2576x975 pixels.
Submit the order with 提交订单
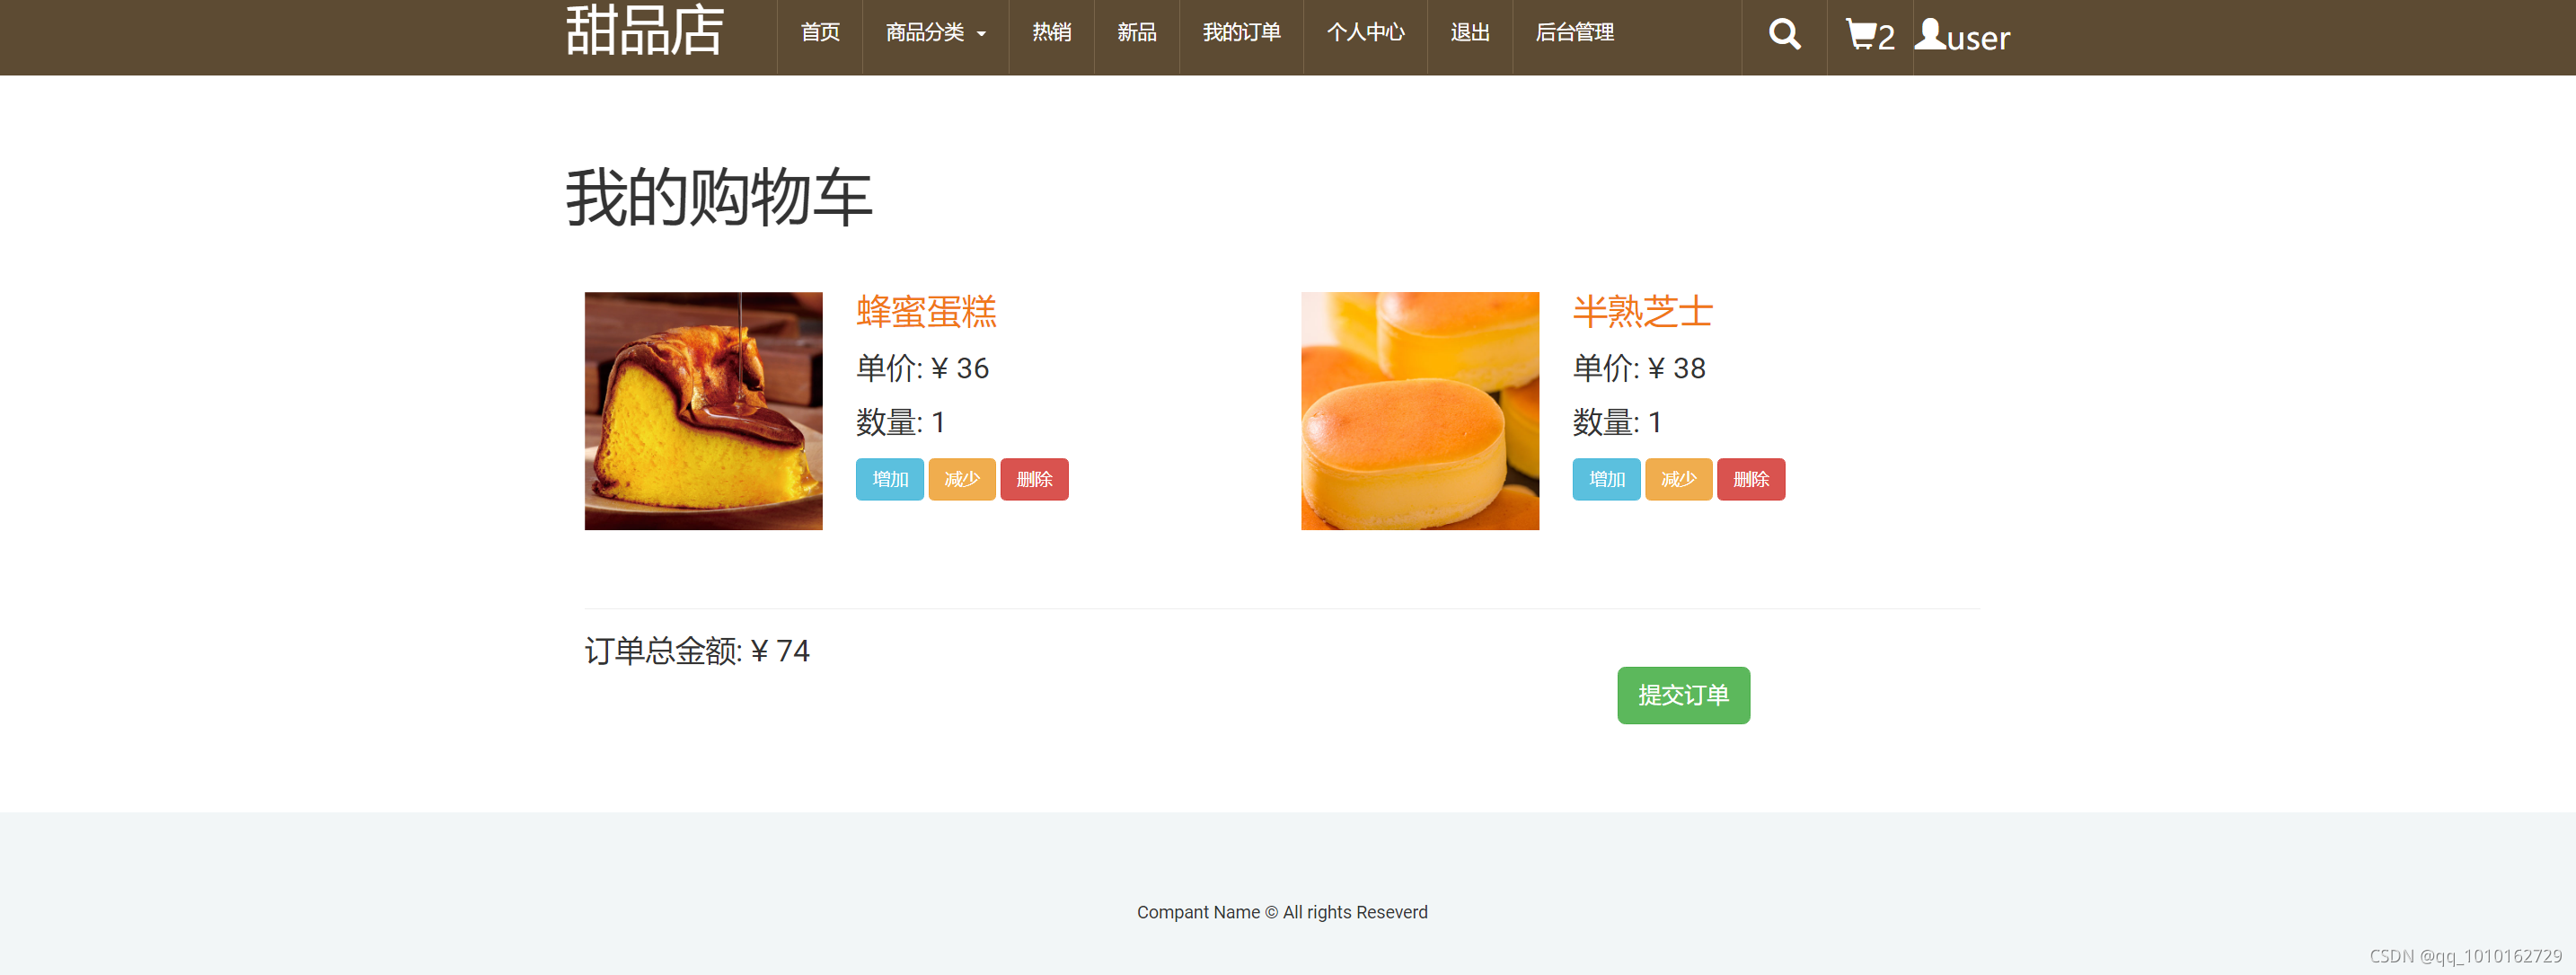[x=1683, y=695]
